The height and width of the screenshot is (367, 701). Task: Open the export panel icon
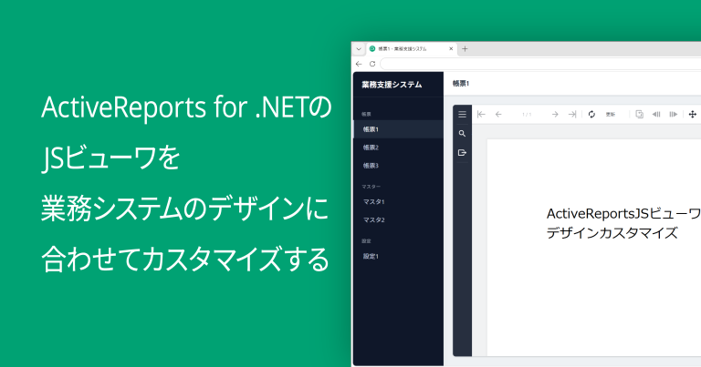[462, 152]
